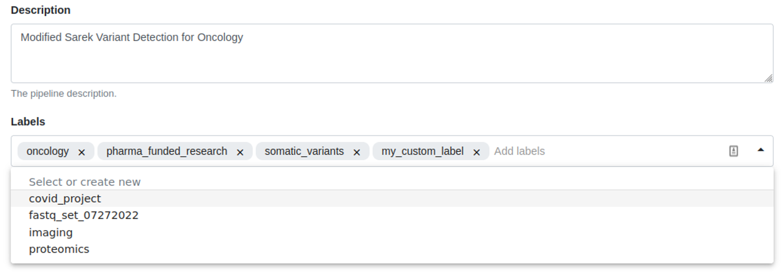The width and height of the screenshot is (783, 273).
Task: Click the somatic_variants chip text
Action: point(304,151)
